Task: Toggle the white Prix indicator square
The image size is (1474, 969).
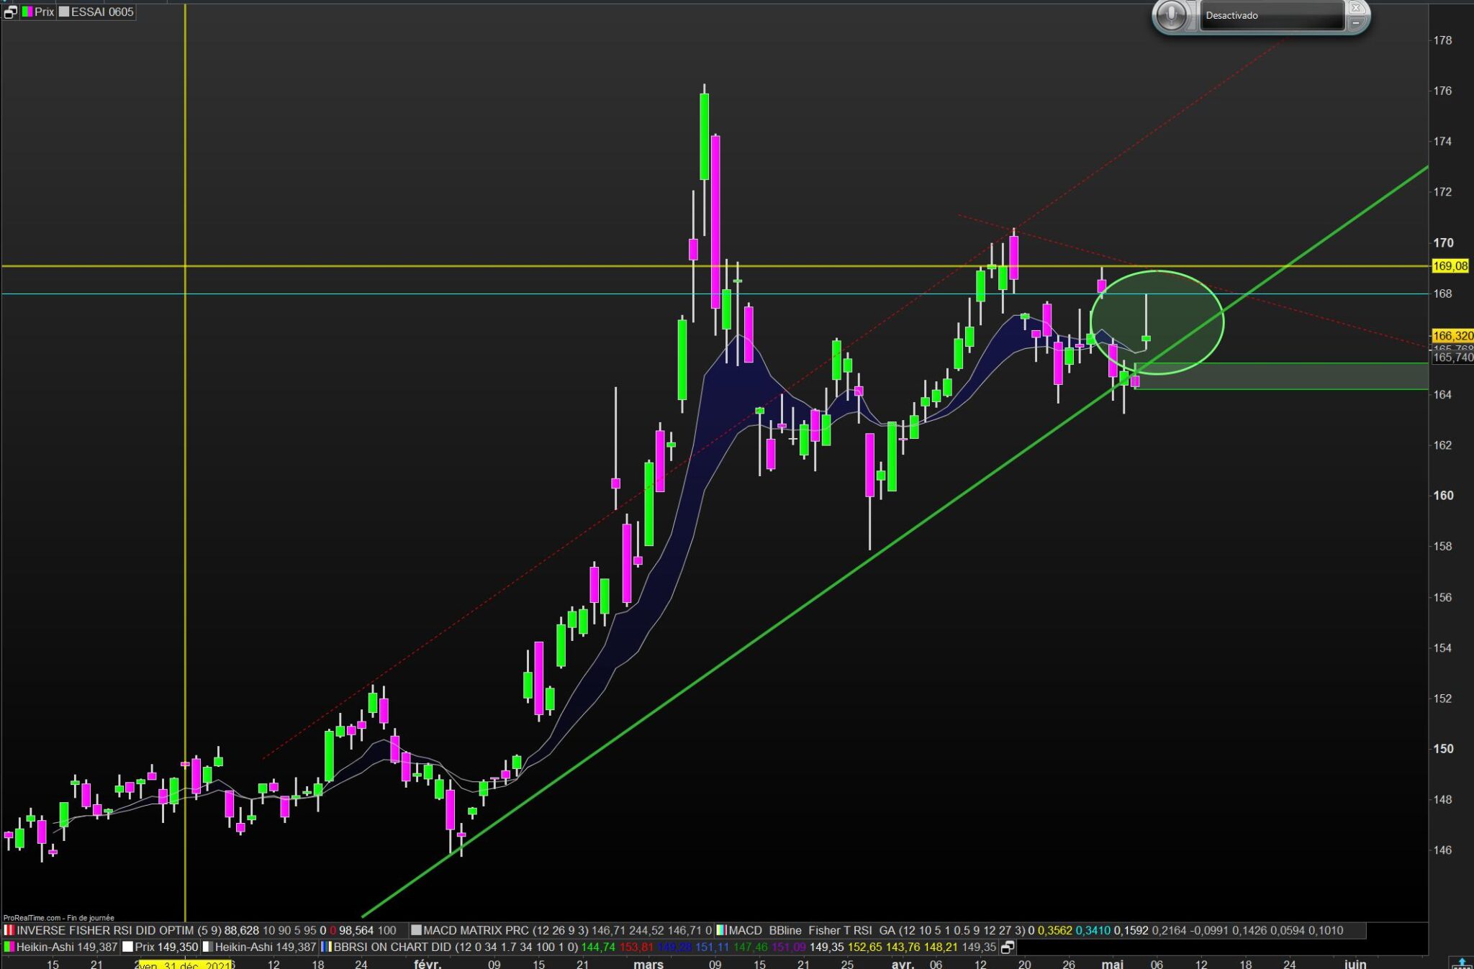Action: pos(128,947)
